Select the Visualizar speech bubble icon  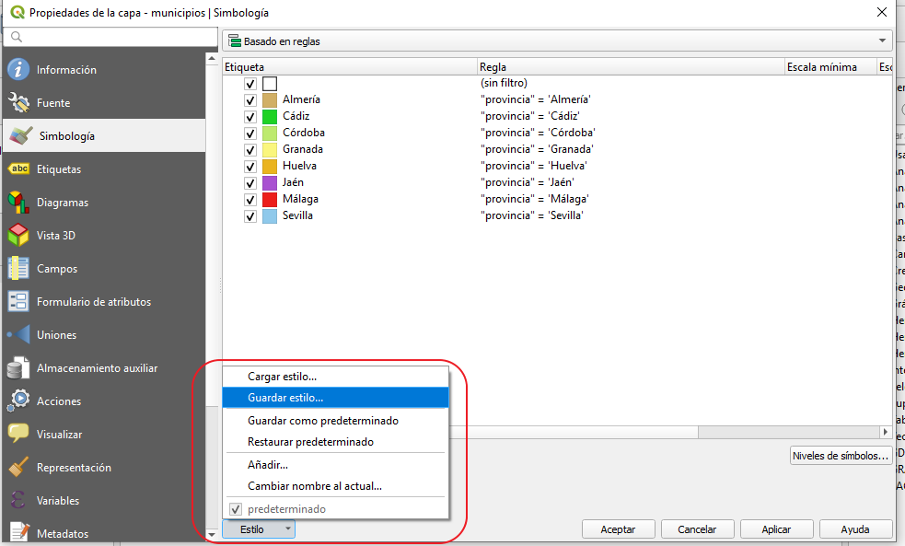(x=18, y=434)
